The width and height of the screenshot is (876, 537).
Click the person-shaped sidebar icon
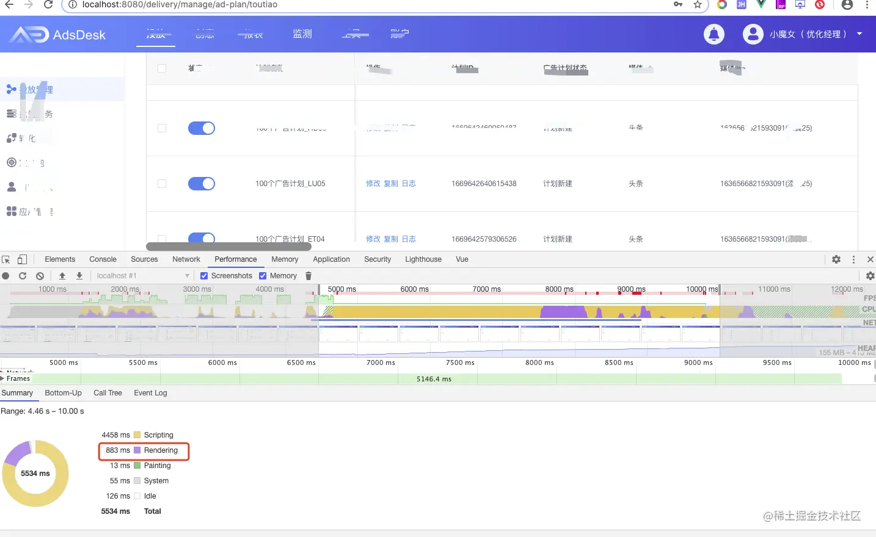(x=12, y=187)
